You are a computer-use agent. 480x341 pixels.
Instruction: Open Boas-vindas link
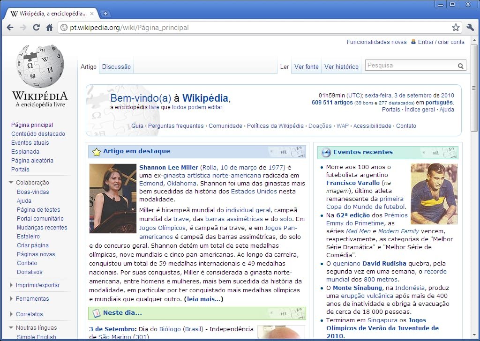33,192
